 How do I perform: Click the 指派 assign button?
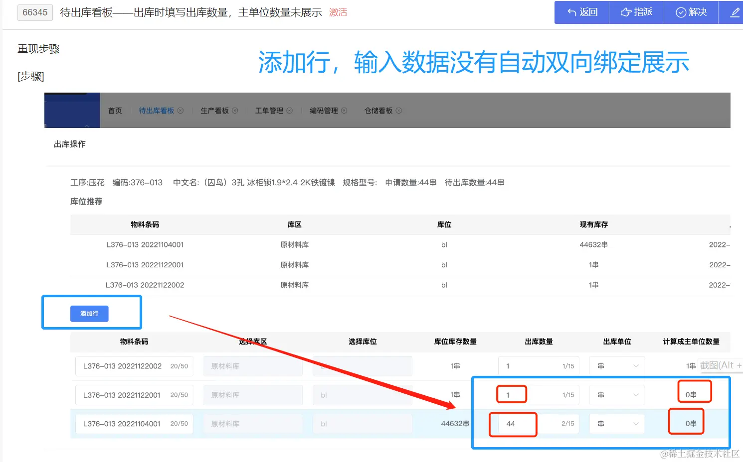[636, 12]
